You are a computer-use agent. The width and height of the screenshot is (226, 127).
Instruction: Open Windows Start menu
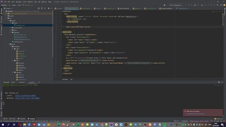pos(3,125)
